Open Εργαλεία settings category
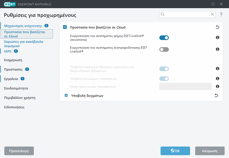Image resolution: width=229 pixels, height=158 pixels. coord(11,79)
